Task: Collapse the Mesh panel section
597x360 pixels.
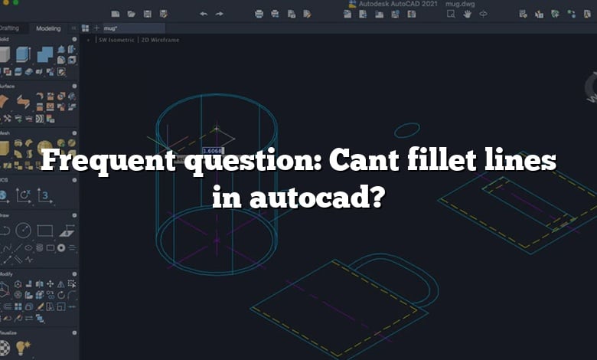Action: click(75, 133)
